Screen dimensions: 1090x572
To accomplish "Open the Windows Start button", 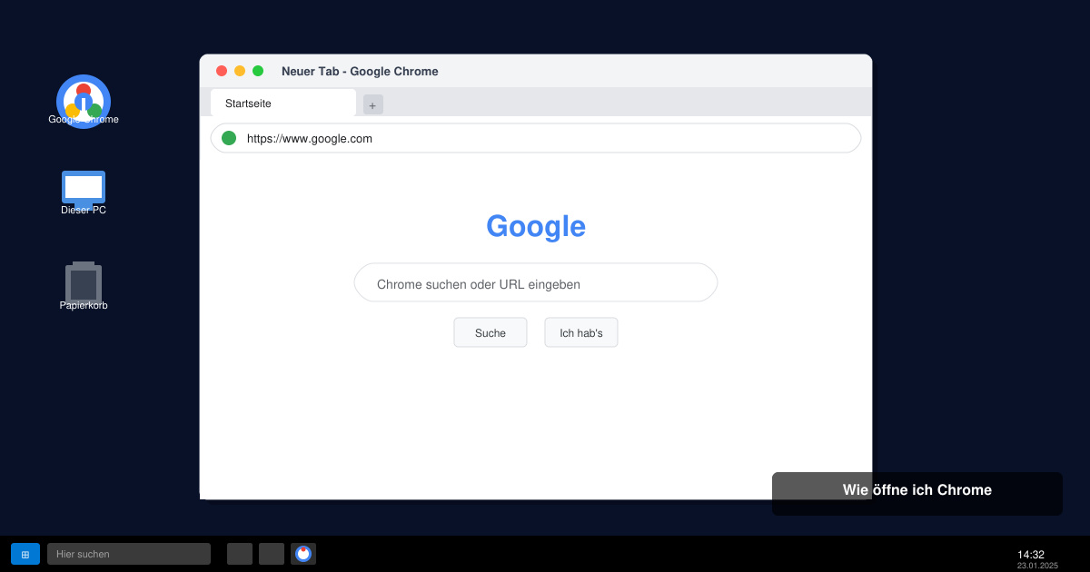I will pos(25,554).
